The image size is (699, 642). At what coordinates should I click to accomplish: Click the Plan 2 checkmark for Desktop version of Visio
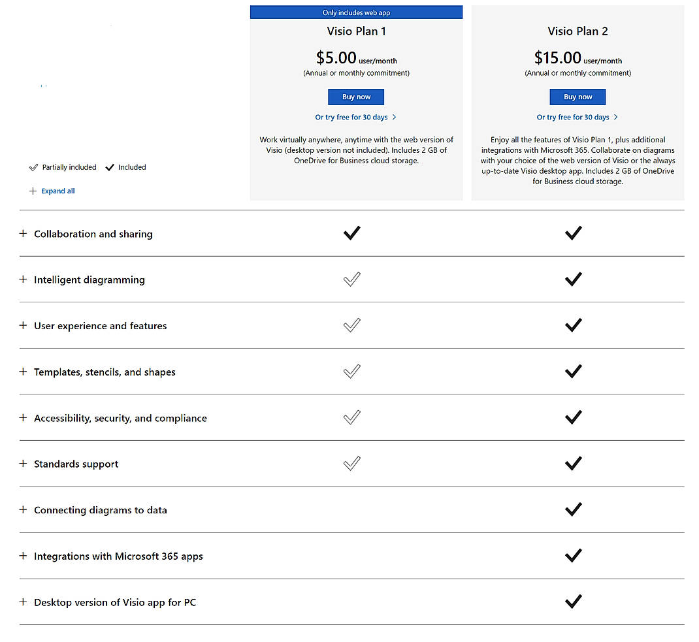pos(573,602)
